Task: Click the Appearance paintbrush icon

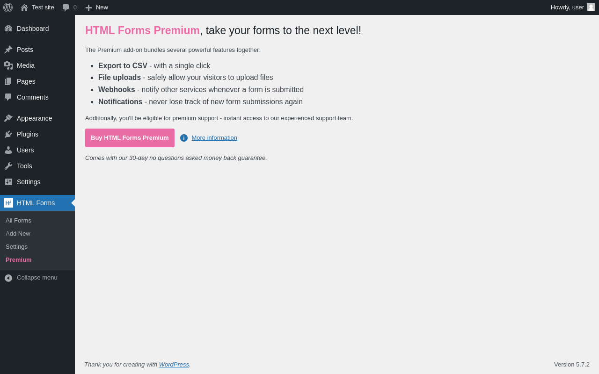Action: (8, 118)
